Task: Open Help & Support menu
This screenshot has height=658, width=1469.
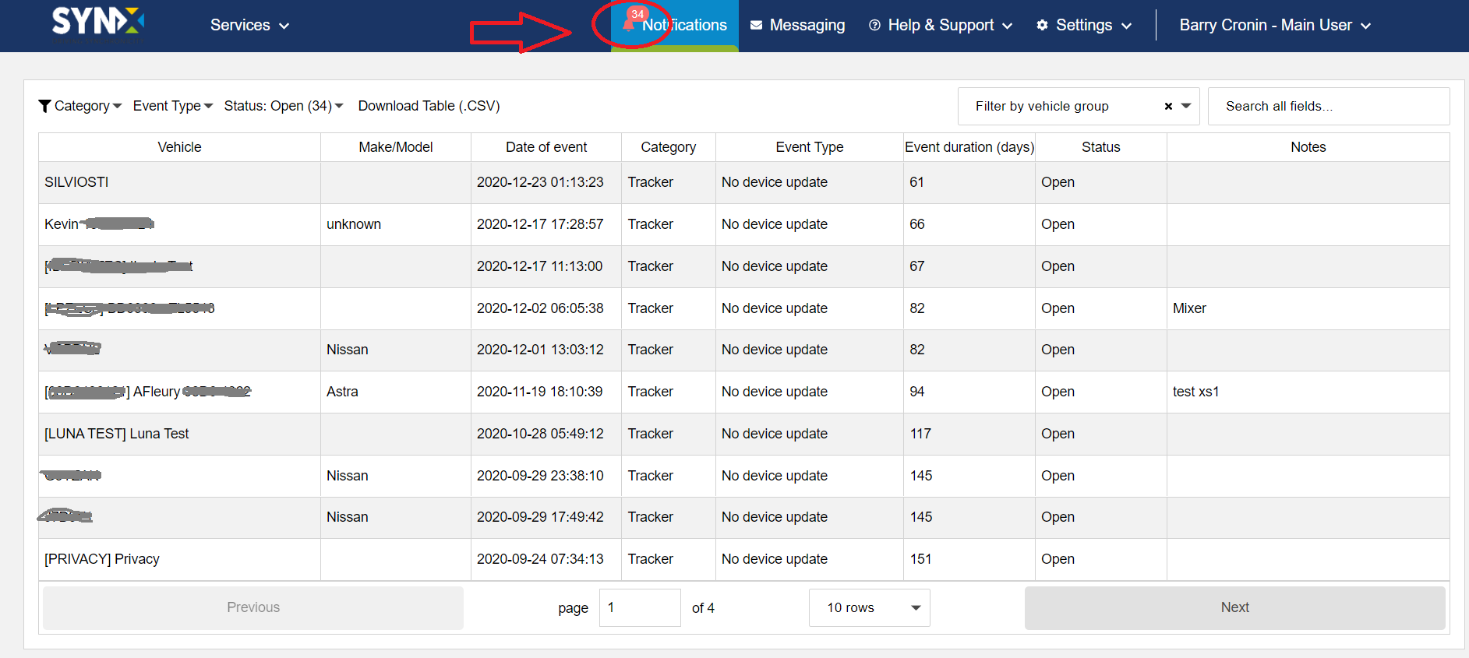Action: [941, 25]
